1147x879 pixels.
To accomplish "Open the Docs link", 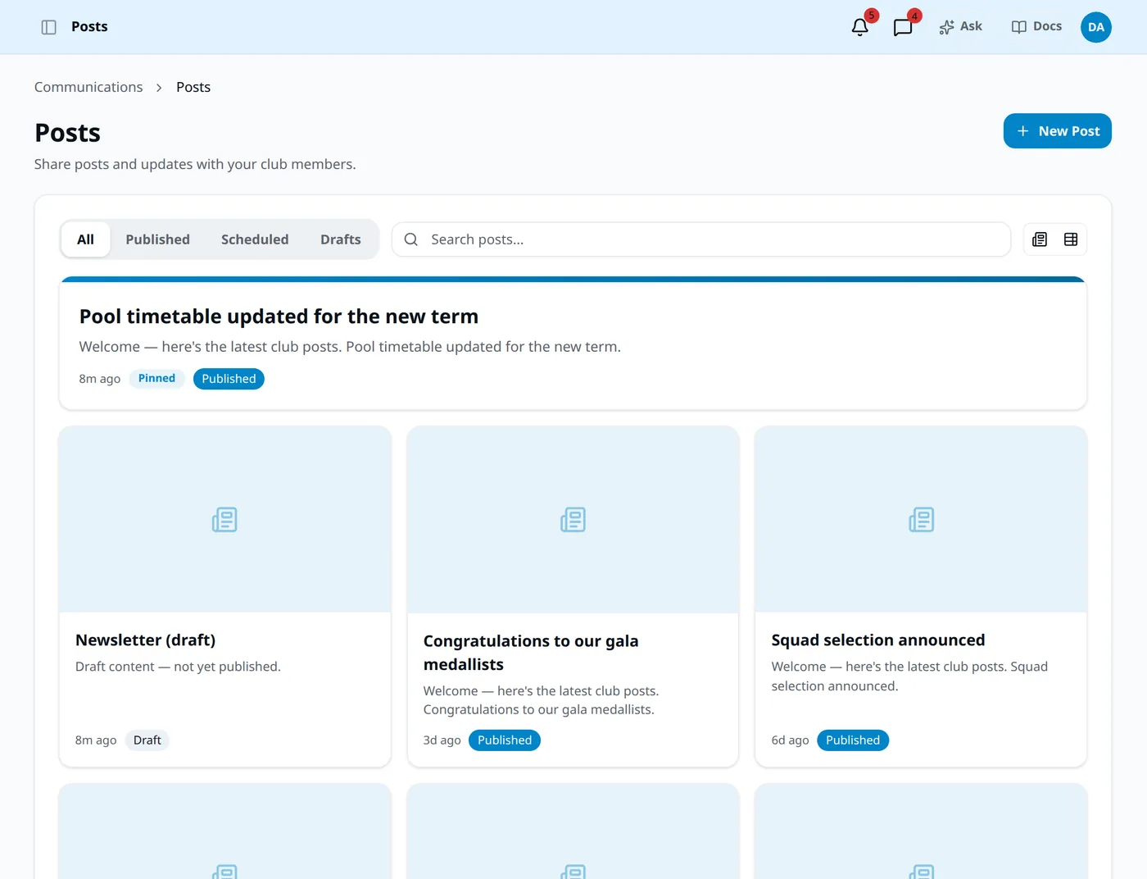I will [x=1036, y=26].
